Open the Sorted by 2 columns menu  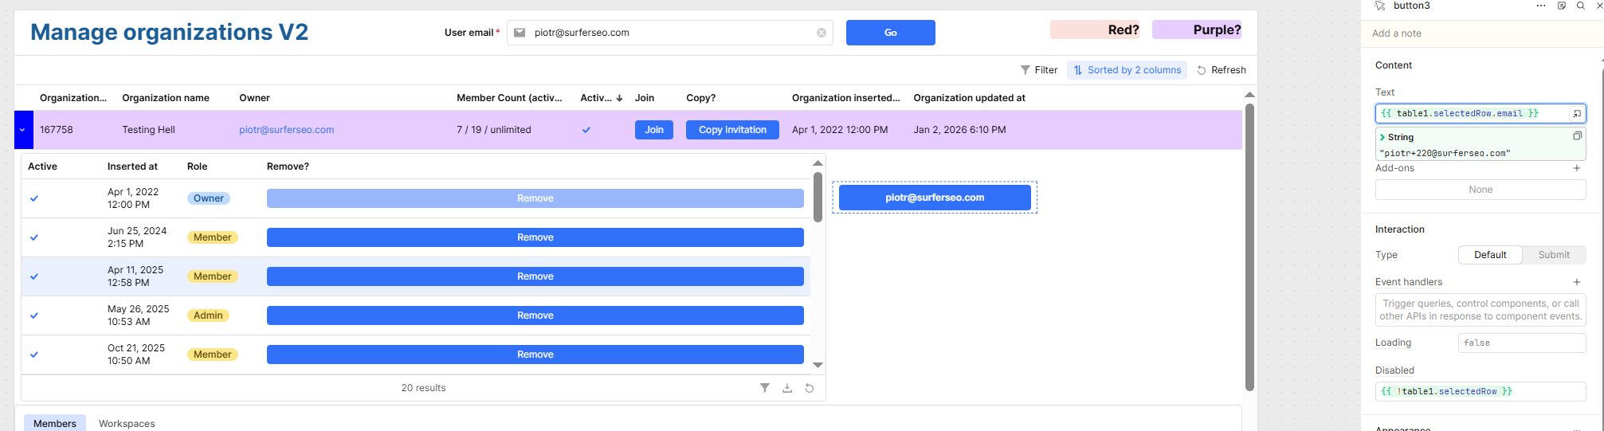click(x=1127, y=70)
